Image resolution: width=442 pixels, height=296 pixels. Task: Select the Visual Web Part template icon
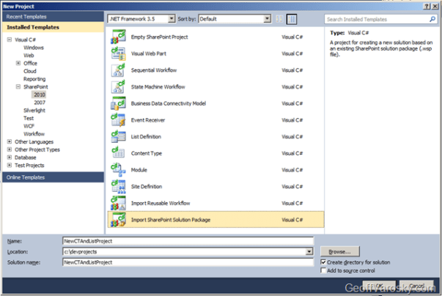click(117, 53)
